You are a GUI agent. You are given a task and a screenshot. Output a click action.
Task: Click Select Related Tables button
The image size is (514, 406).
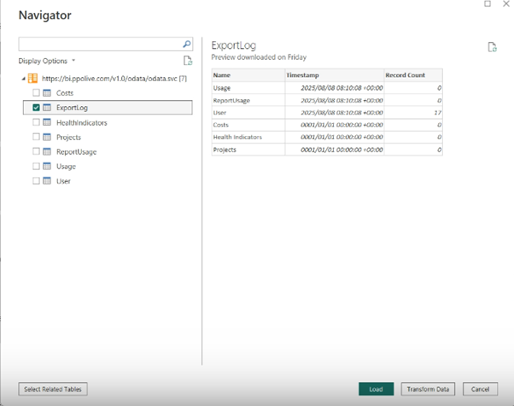pos(53,389)
